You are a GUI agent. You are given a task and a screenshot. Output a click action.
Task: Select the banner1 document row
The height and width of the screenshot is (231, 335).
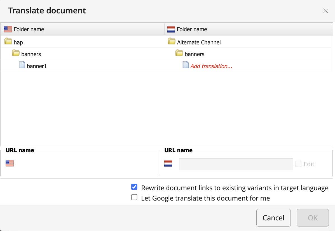pyautogui.click(x=37, y=66)
